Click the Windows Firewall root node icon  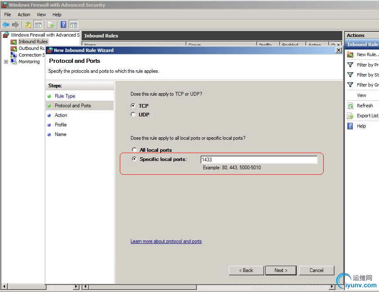pyautogui.click(x=6, y=35)
